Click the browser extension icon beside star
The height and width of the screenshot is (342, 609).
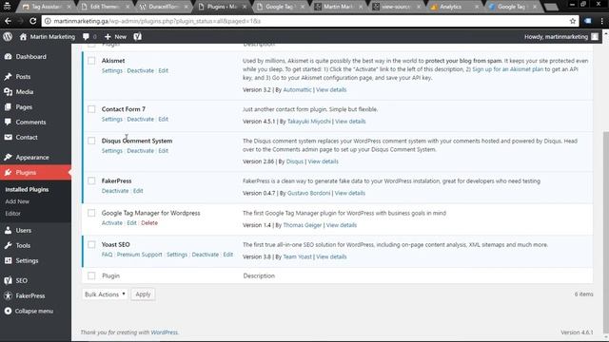coord(588,21)
